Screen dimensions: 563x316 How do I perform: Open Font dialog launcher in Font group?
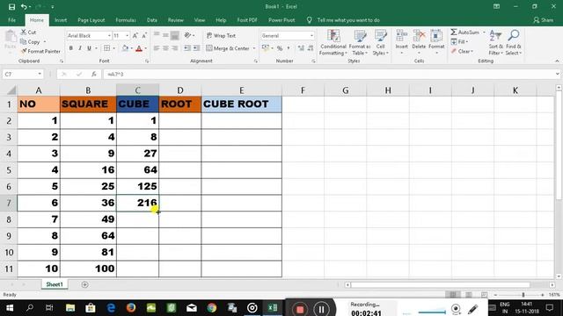tap(147, 61)
